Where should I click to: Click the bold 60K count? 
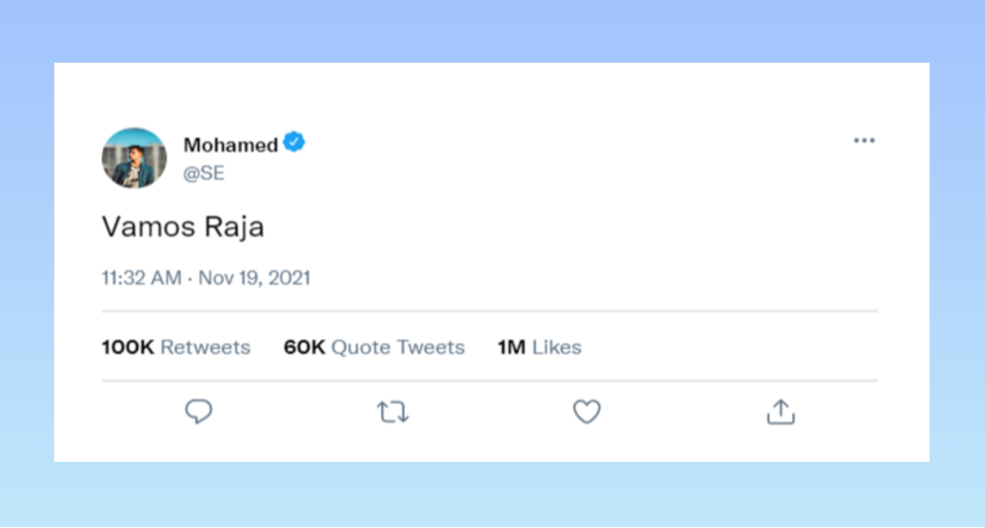click(x=304, y=347)
